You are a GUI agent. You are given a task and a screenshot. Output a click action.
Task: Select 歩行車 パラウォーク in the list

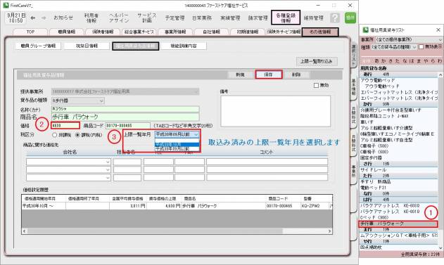pos(398,224)
